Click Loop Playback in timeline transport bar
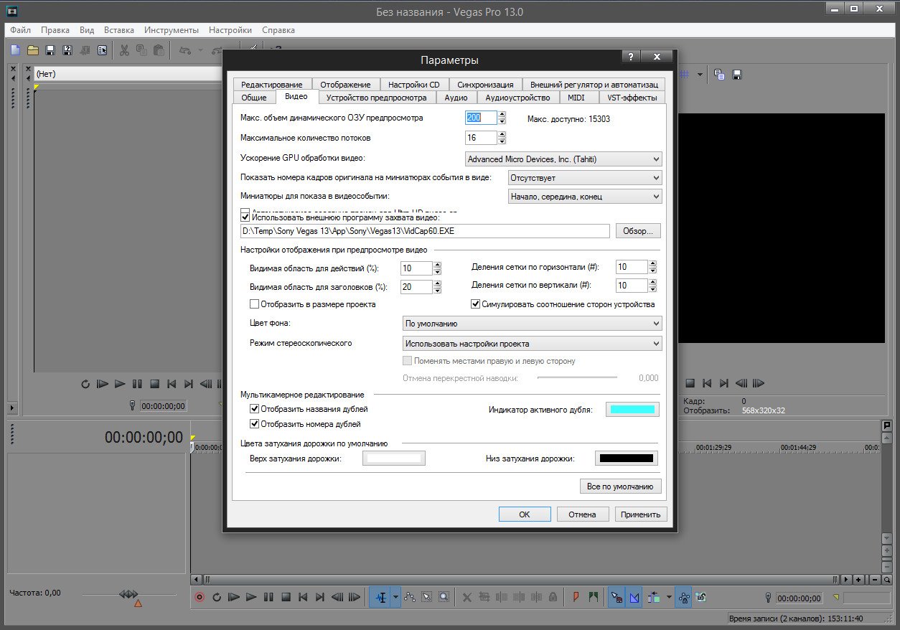 tap(216, 596)
